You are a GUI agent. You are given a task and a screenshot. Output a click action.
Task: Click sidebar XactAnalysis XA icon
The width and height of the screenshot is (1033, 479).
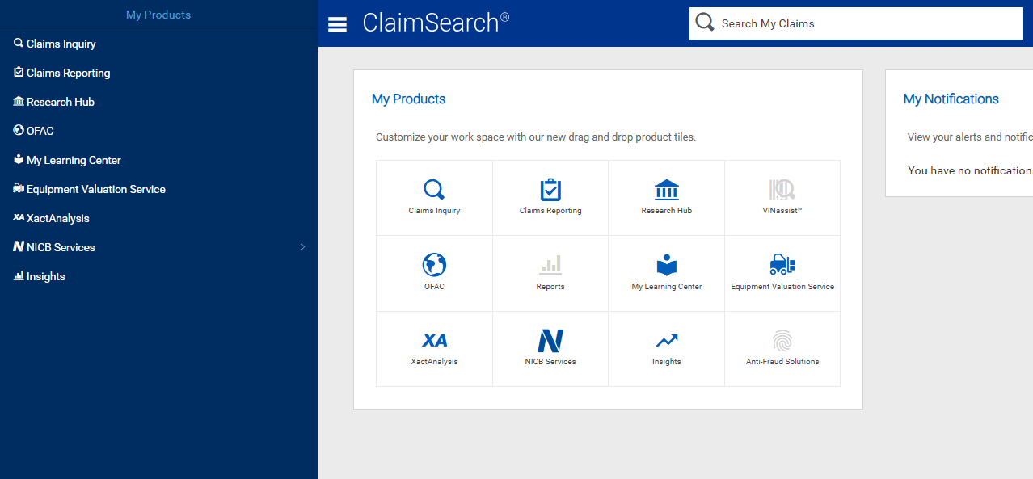pyautogui.click(x=19, y=218)
